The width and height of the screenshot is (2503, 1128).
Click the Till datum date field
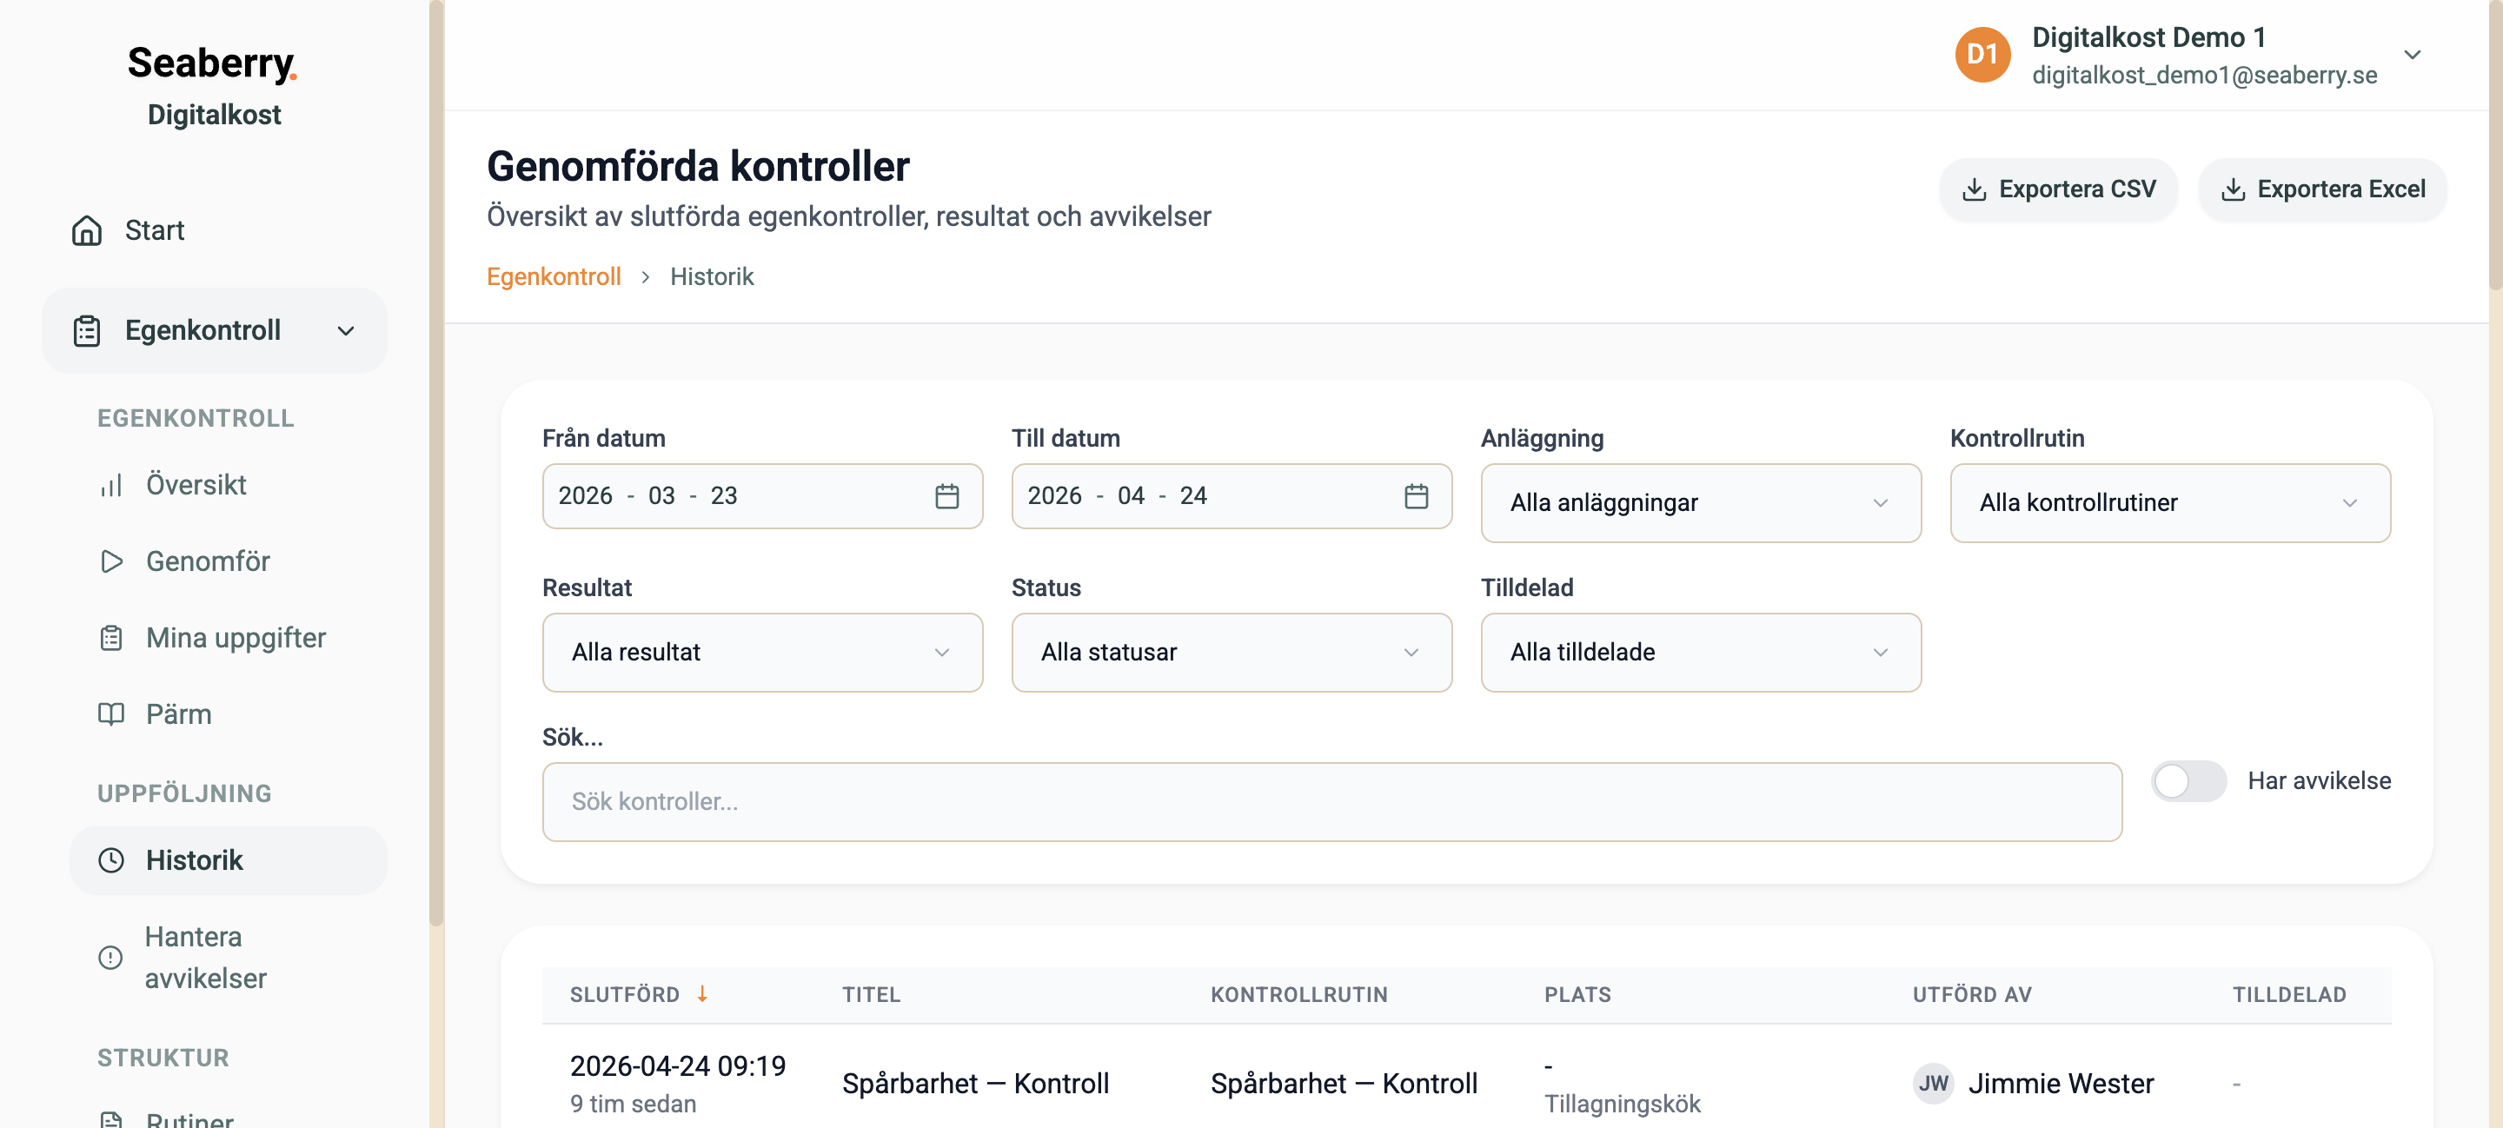(x=1232, y=495)
